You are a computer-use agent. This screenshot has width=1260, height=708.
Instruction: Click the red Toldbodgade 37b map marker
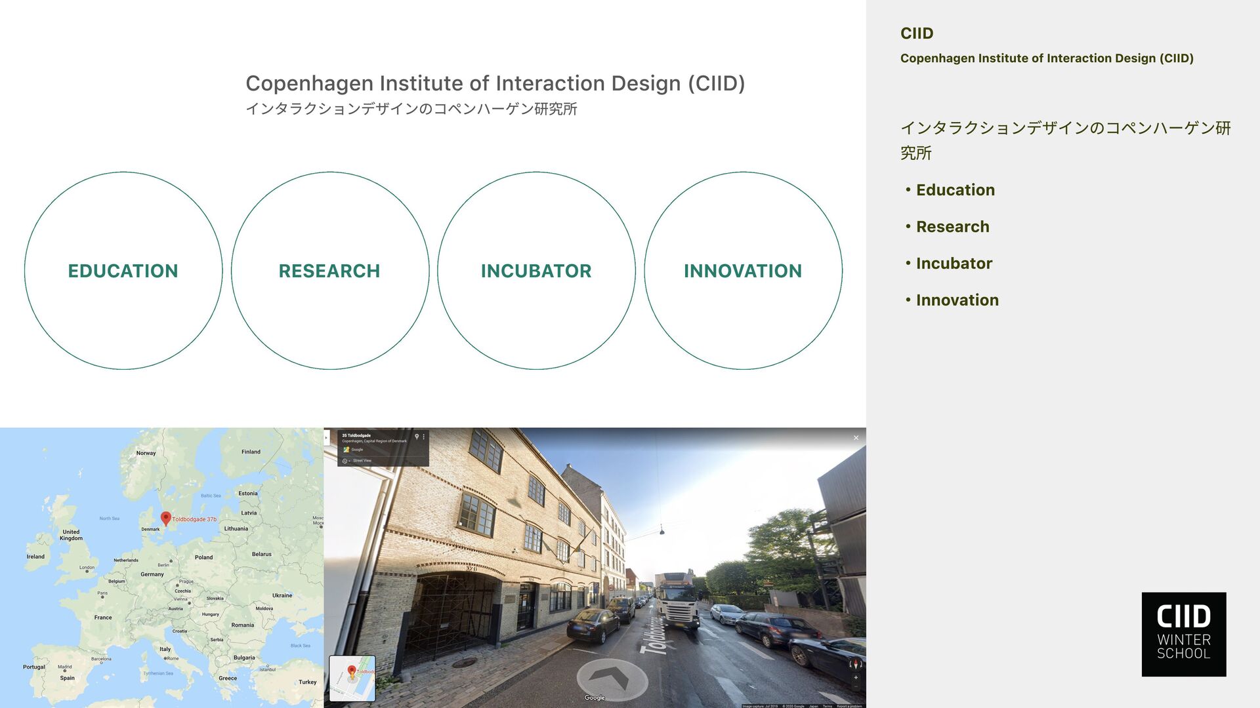[x=166, y=519]
